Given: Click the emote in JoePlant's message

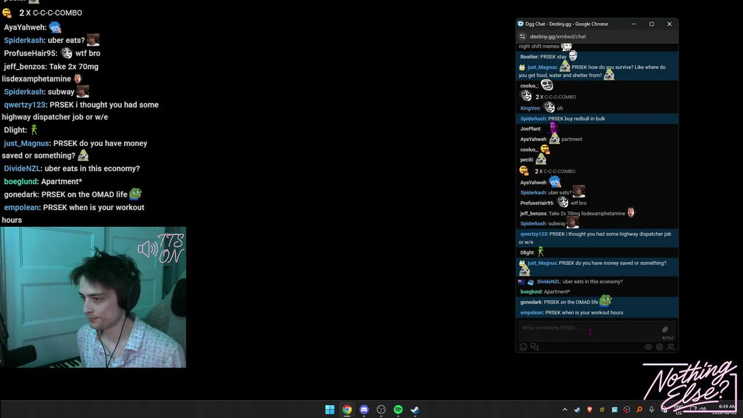Looking at the screenshot, I should pyautogui.click(x=553, y=127).
